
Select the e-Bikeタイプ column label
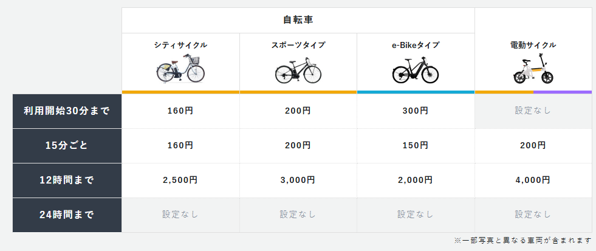click(x=416, y=45)
